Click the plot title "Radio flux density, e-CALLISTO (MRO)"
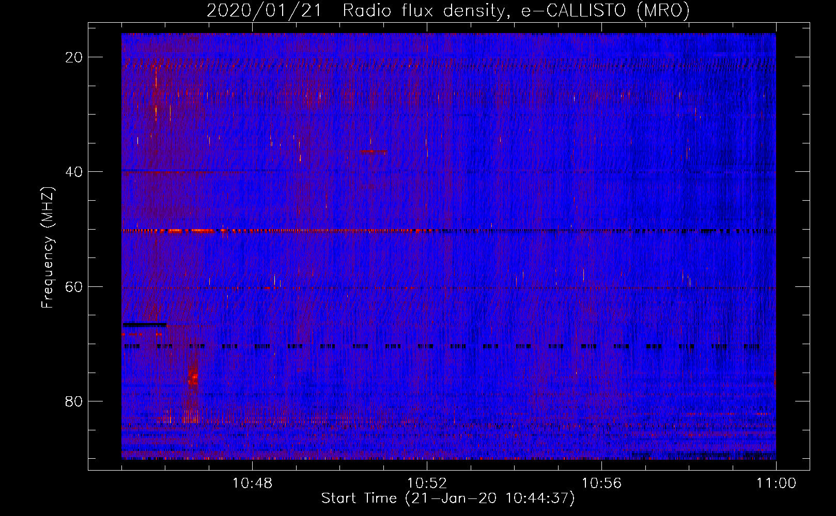836x516 pixels. (x=516, y=10)
